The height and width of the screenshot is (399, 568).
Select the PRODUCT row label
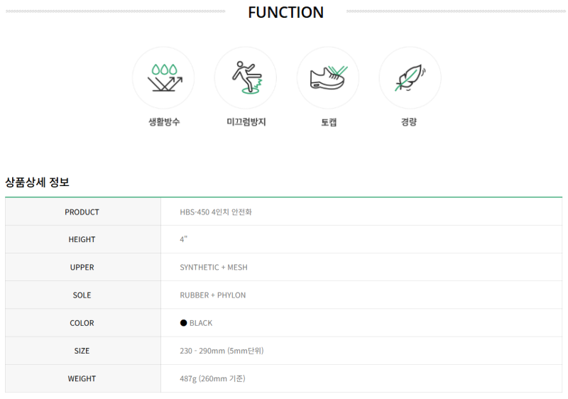click(82, 212)
